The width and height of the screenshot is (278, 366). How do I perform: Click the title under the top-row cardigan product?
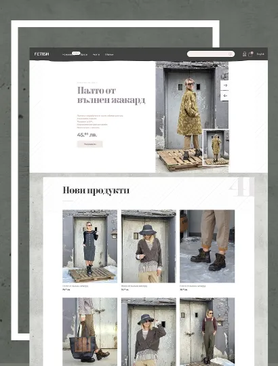coord(134,286)
